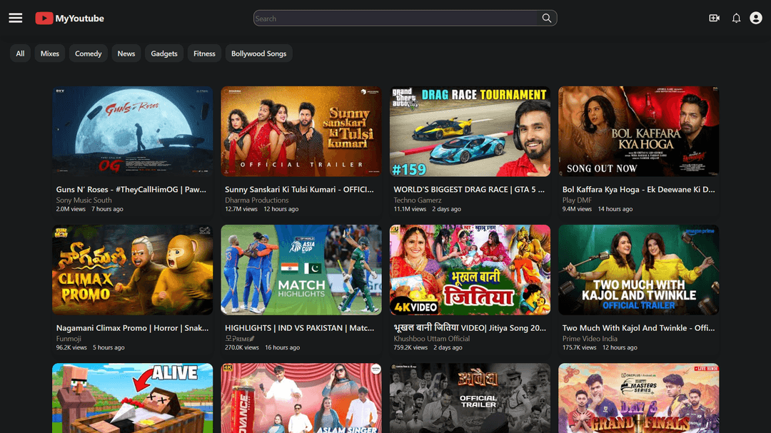Image resolution: width=771 pixels, height=433 pixels.
Task: Choose the Gadgets category chip
Action: coord(164,54)
